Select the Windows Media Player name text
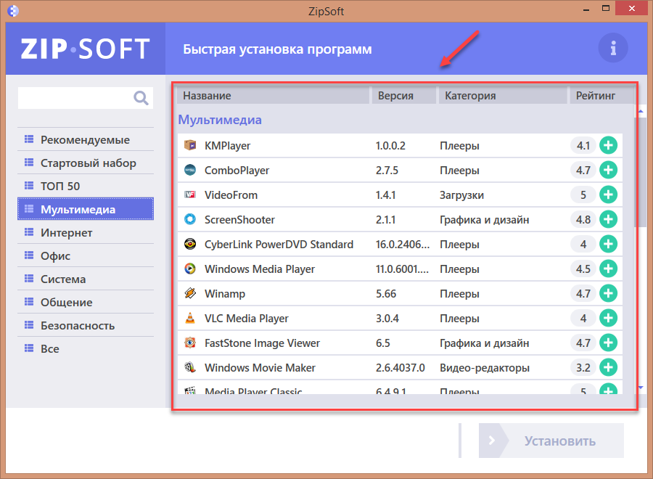The height and width of the screenshot is (479, 653). click(x=260, y=269)
